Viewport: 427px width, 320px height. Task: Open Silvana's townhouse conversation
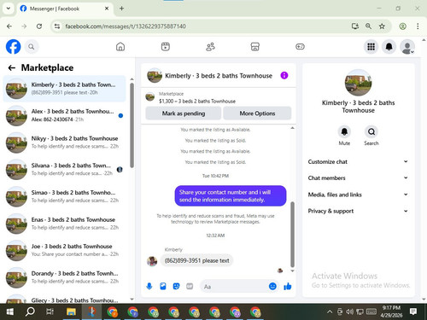click(x=64, y=169)
